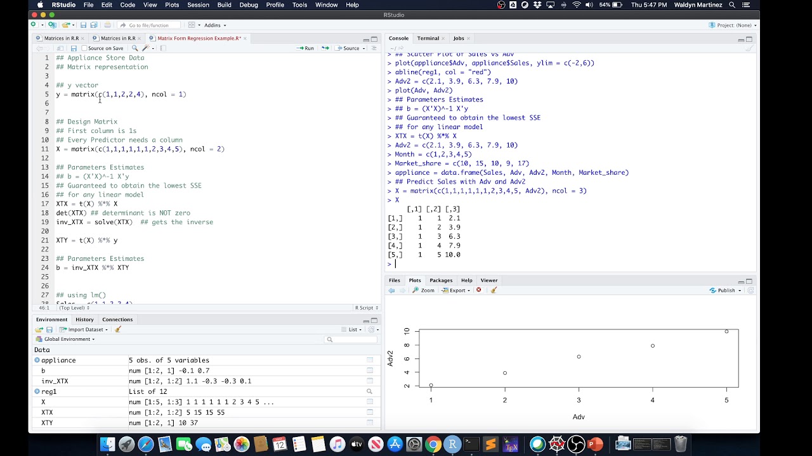Save the workspace with the Environment disk icon
The width and height of the screenshot is (812, 456).
click(49, 329)
